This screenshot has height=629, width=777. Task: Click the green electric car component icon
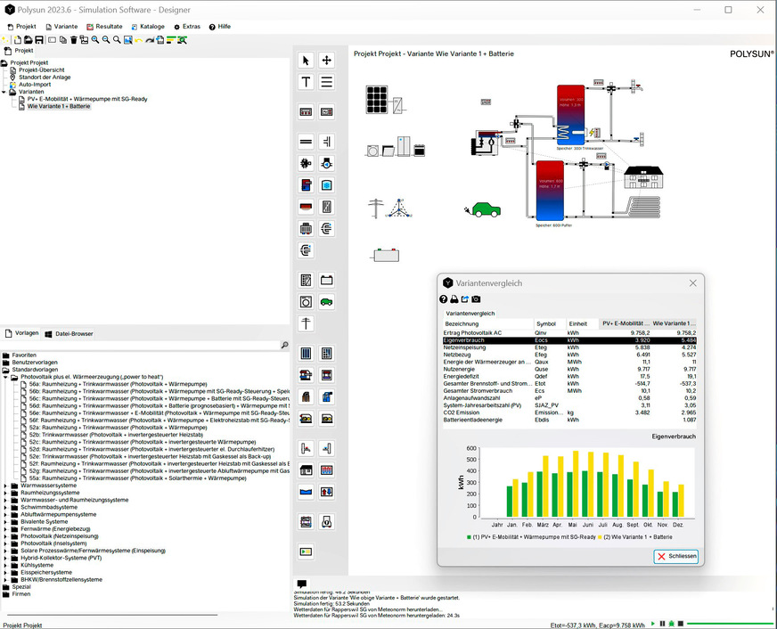pos(327,302)
